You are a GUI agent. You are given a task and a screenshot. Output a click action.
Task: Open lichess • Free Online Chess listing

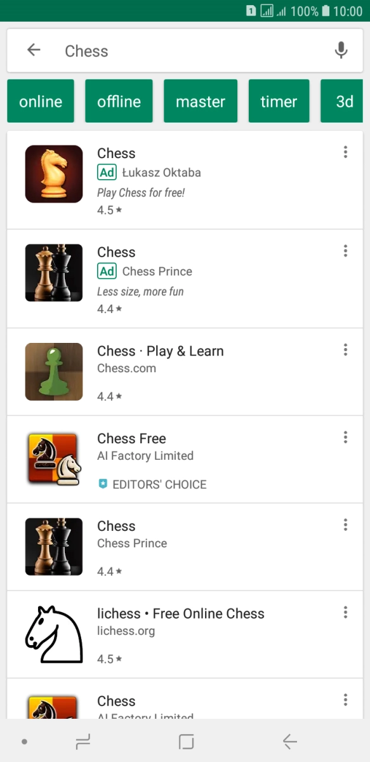pos(180,613)
